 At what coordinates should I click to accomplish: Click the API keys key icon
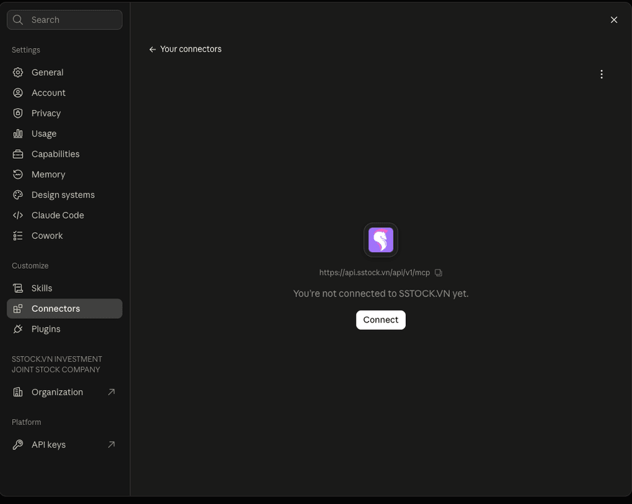click(18, 445)
